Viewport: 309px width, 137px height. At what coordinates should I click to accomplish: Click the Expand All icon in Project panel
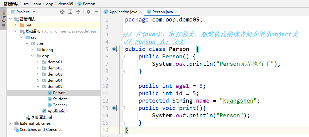coord(70,12)
